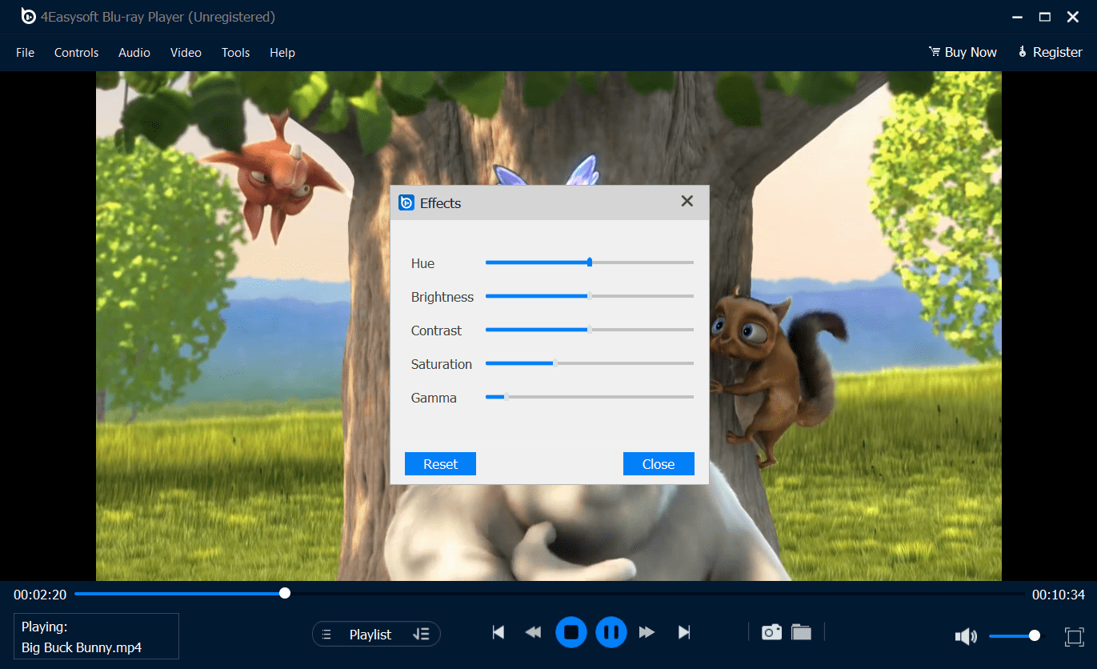Skip to the previous track

click(498, 633)
